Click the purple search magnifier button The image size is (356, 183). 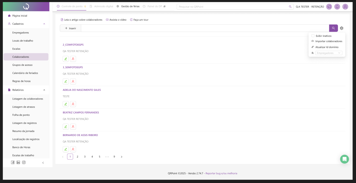(333, 28)
